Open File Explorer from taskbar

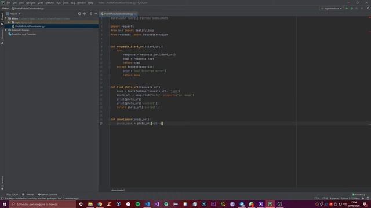[x=90, y=204]
